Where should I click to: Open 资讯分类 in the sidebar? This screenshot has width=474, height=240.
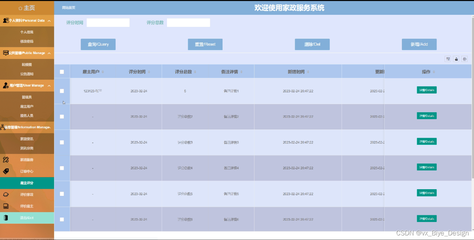point(27,148)
